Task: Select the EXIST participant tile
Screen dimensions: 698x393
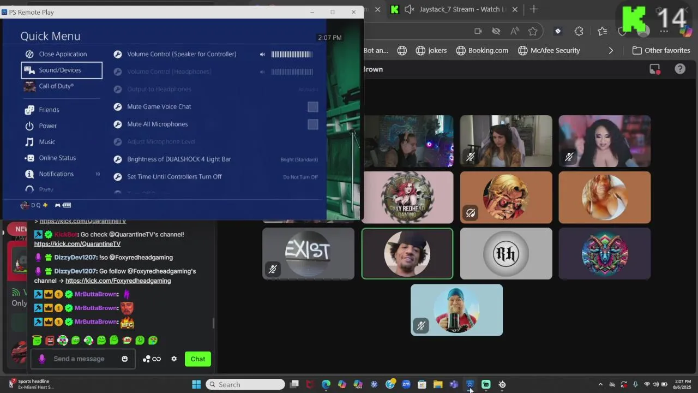Action: pyautogui.click(x=308, y=253)
